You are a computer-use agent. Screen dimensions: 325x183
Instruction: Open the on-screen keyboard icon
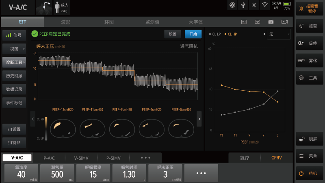pyautogui.click(x=244, y=22)
